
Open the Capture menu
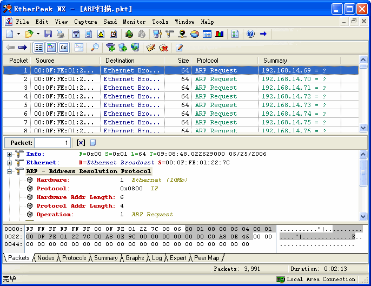(x=85, y=22)
